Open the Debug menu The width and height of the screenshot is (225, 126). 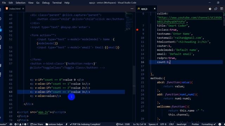[x=46, y=3]
